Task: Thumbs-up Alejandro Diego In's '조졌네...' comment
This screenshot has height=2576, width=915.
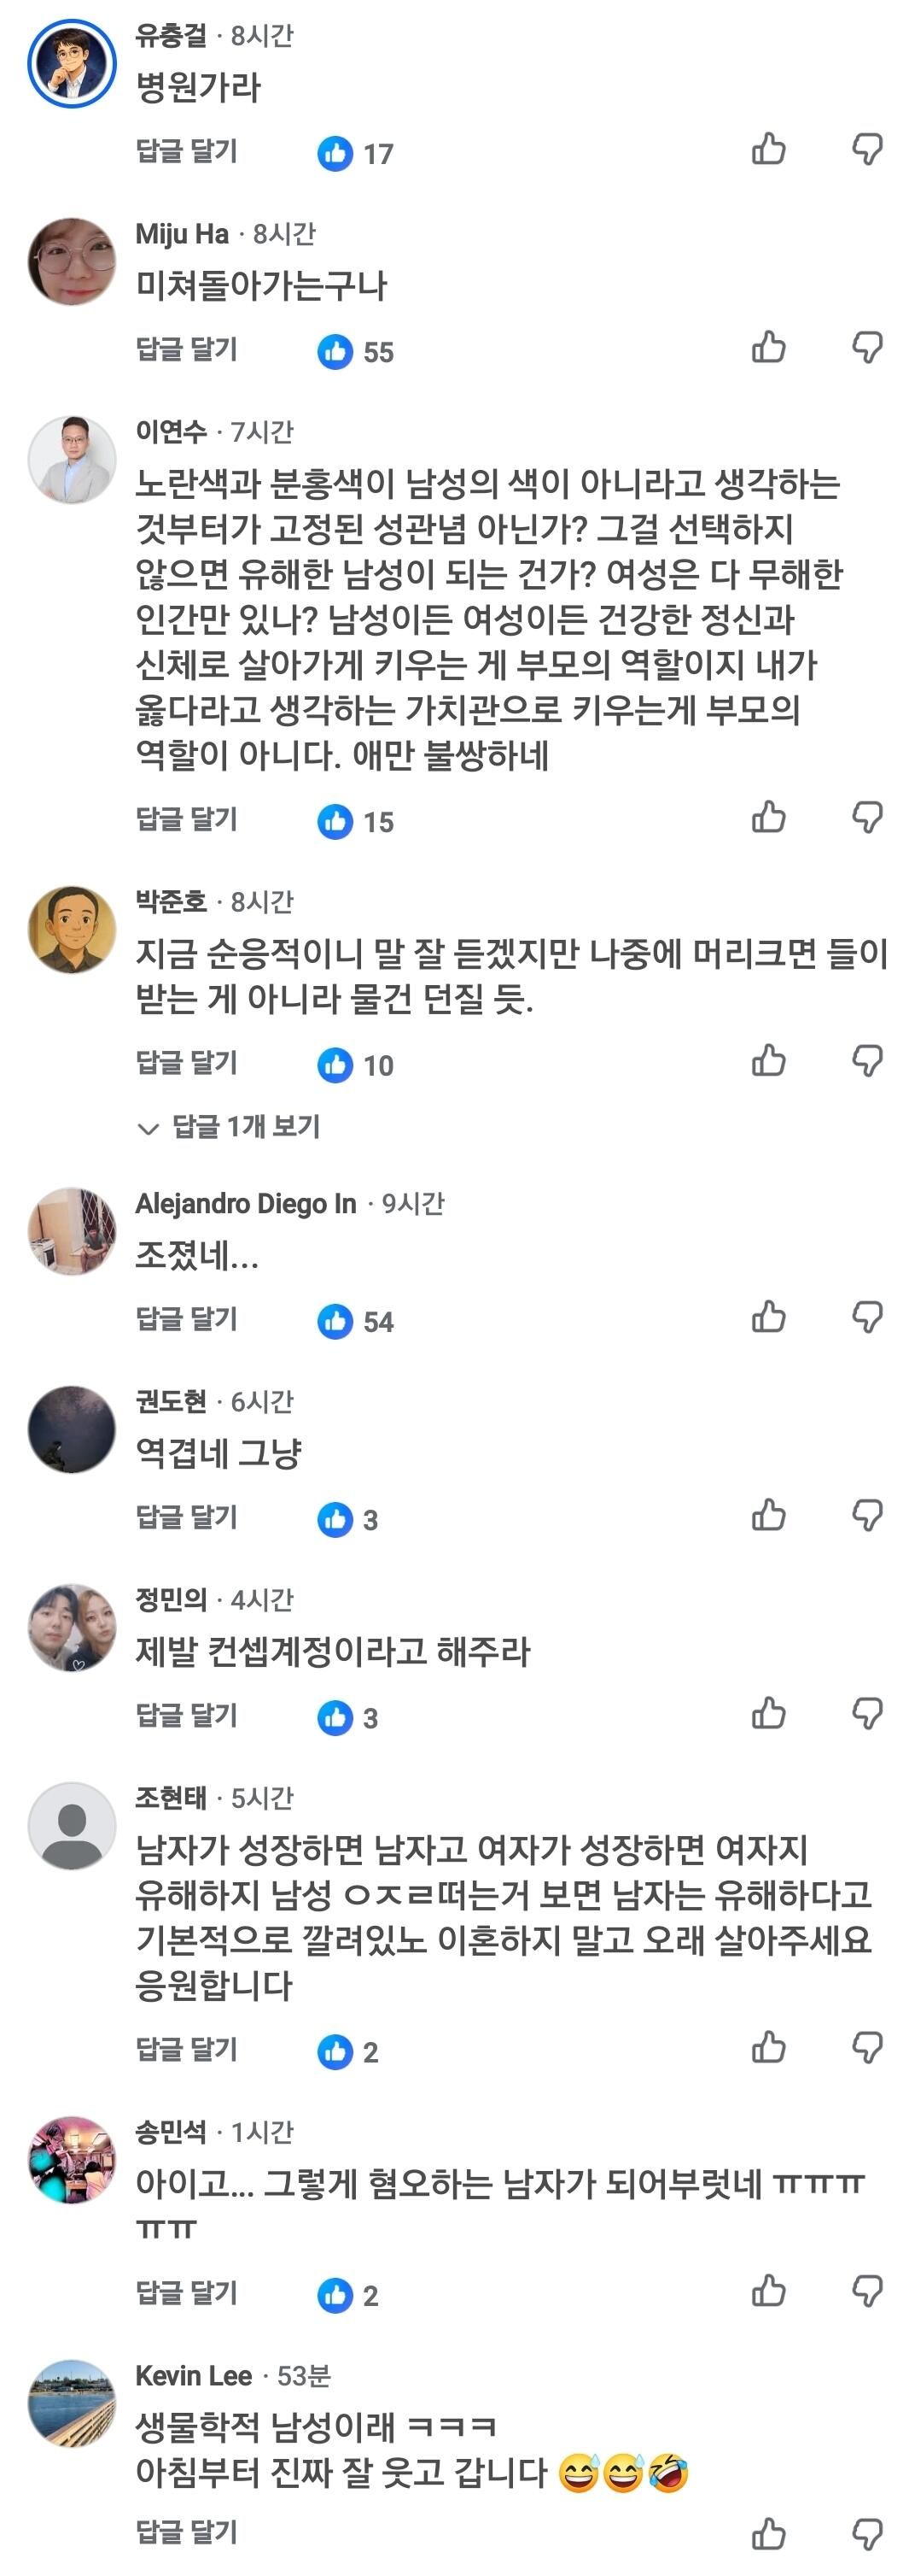Action: 768,1317
